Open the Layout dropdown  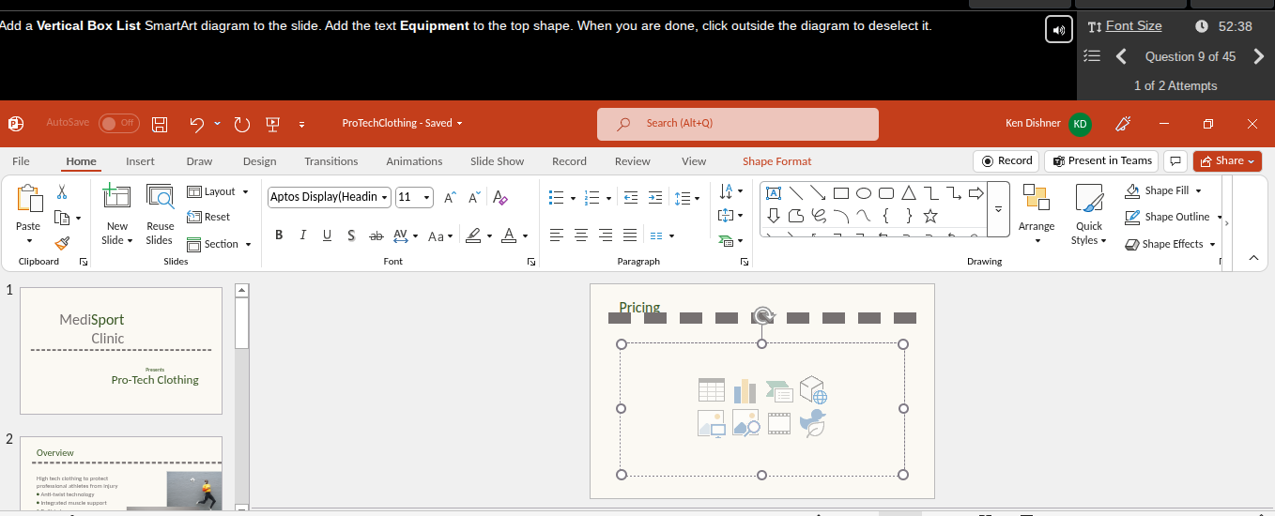pyautogui.click(x=219, y=191)
